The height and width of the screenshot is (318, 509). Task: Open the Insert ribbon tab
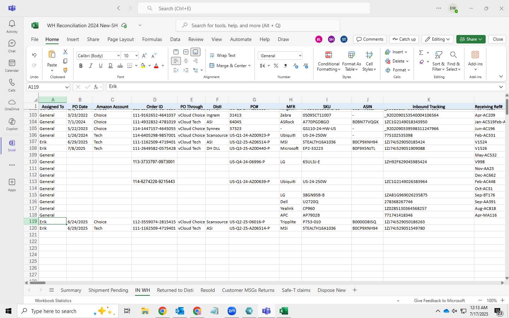pos(73,39)
